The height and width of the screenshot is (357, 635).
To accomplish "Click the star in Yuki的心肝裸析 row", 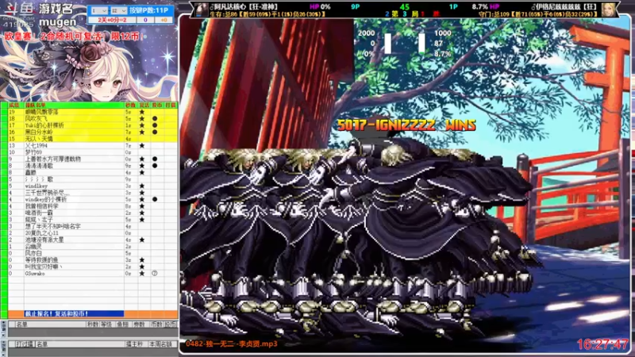I will tap(142, 125).
